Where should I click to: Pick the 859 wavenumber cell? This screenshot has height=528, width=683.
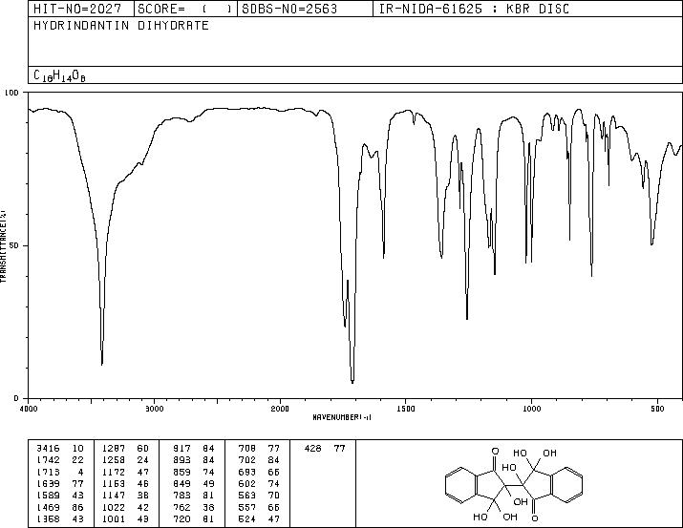181,472
